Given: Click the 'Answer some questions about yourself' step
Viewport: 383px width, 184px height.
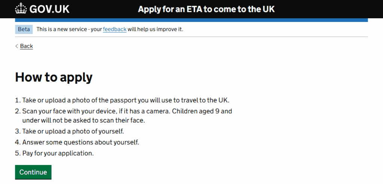Looking at the screenshot, I should (x=81, y=142).
